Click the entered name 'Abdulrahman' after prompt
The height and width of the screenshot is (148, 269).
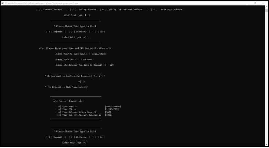(99, 54)
